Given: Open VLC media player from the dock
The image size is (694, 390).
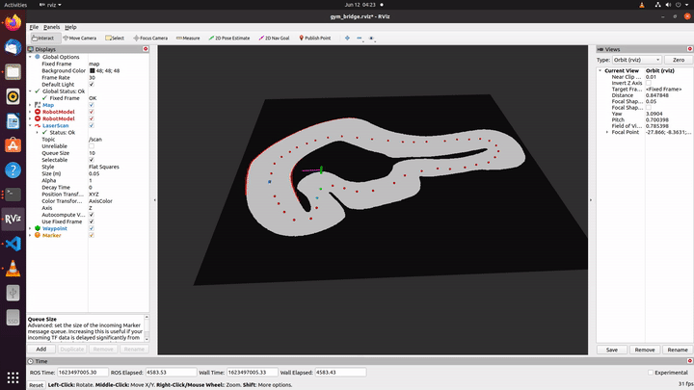Looking at the screenshot, I should 13,268.
